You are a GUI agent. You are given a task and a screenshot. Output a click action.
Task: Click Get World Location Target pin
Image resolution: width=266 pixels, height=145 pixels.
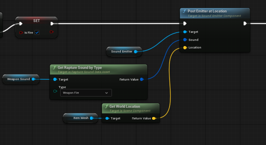107,118
